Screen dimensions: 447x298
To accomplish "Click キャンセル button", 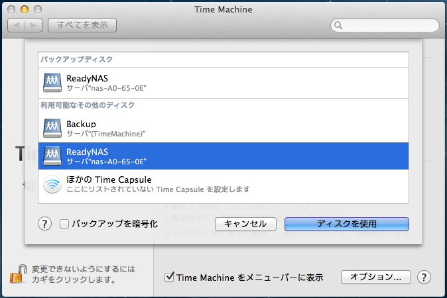I will click(245, 224).
